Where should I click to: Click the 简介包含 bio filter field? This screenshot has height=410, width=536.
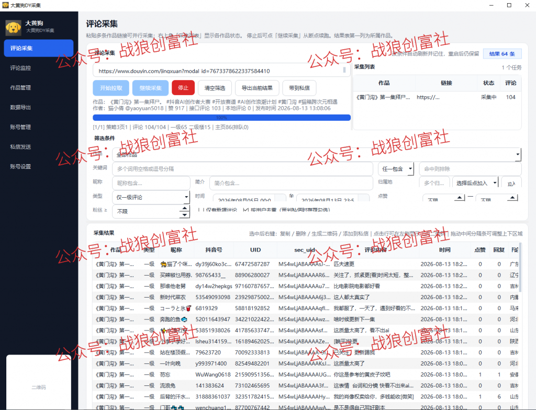pyautogui.click(x=291, y=183)
